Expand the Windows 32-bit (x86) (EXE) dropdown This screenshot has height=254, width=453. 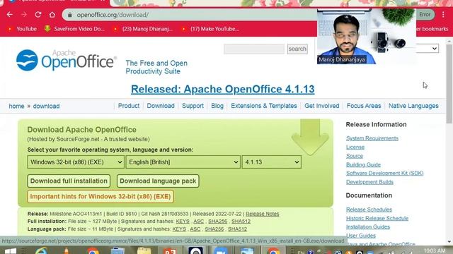point(76,162)
